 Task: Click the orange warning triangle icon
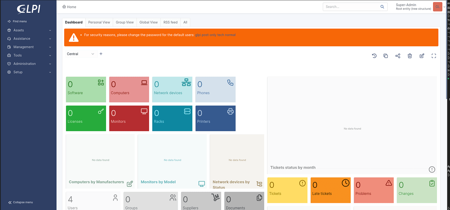click(74, 37)
